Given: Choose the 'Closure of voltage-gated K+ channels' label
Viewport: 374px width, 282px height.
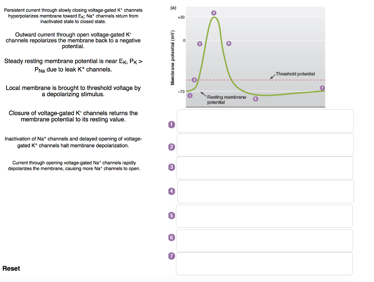Looking at the screenshot, I should tap(73, 116).
